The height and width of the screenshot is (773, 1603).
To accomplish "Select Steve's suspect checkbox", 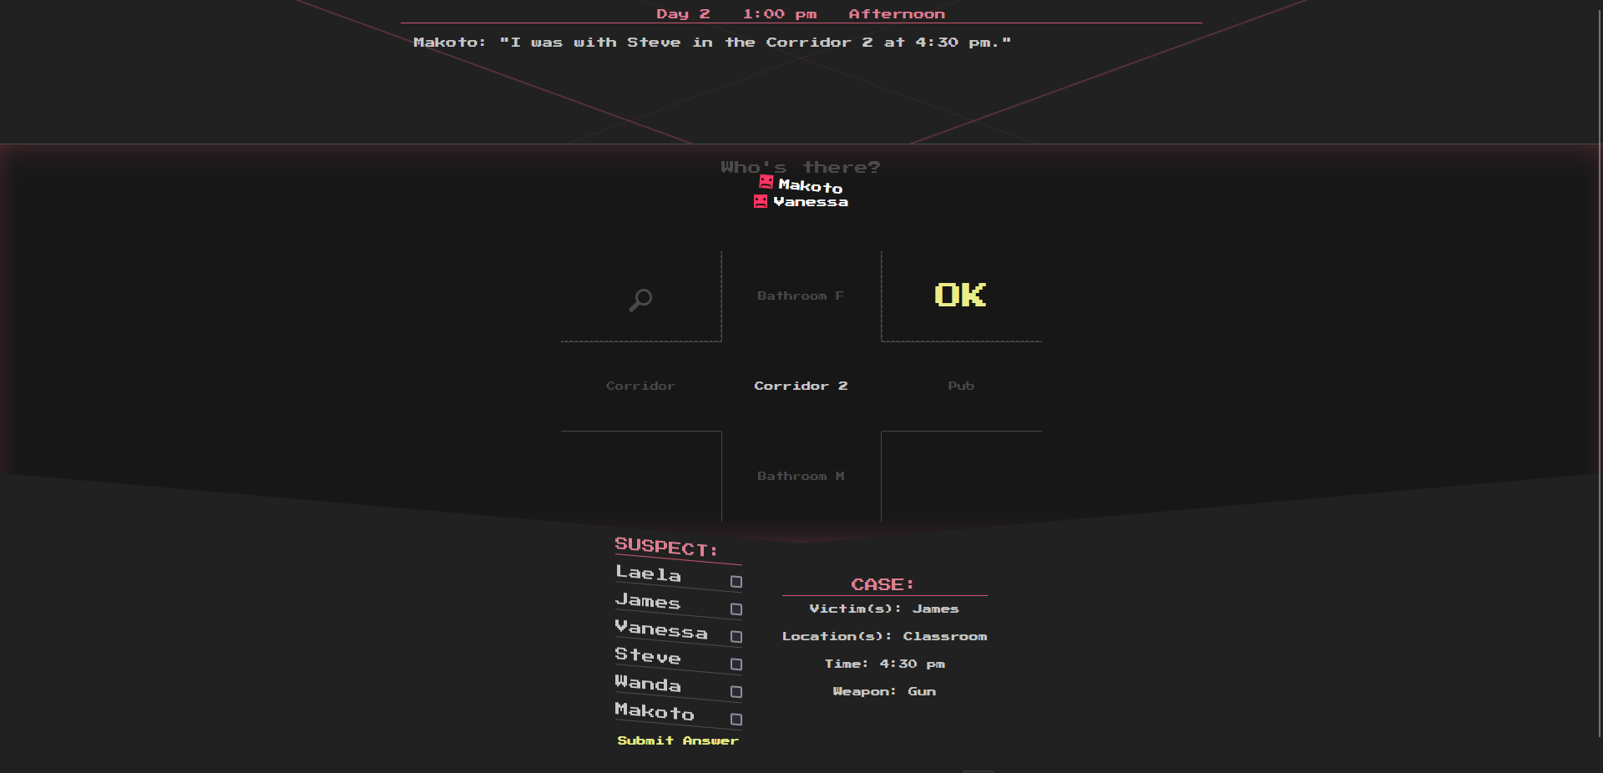I will 736,664.
